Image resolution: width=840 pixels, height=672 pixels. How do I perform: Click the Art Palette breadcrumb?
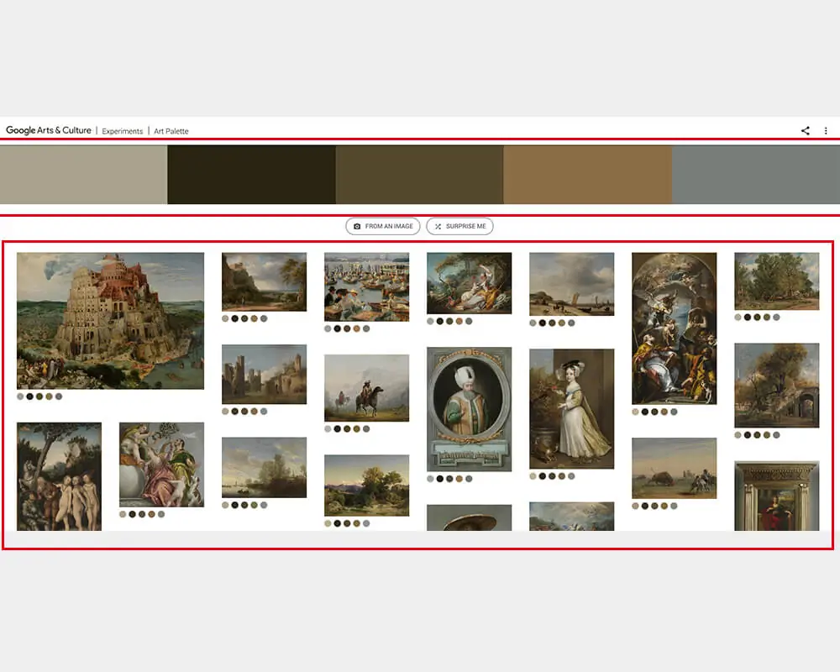coord(171,131)
